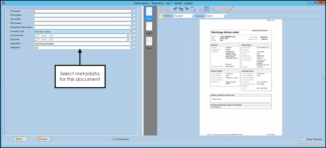Viewport: 326px width, 148px height.
Task: Select the pencil tool
Action: coord(231,9)
